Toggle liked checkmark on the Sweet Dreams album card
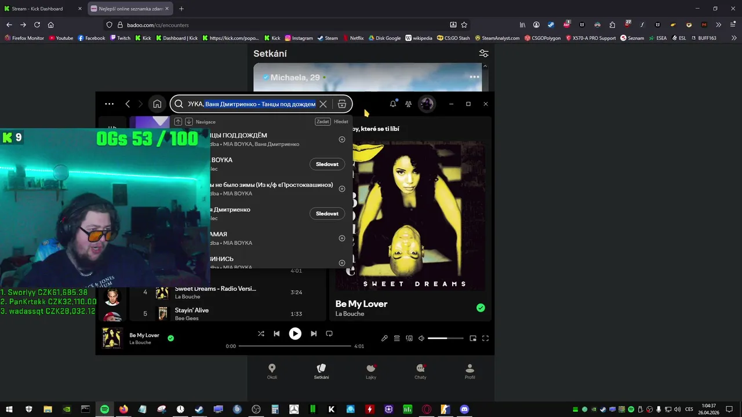 point(481,308)
